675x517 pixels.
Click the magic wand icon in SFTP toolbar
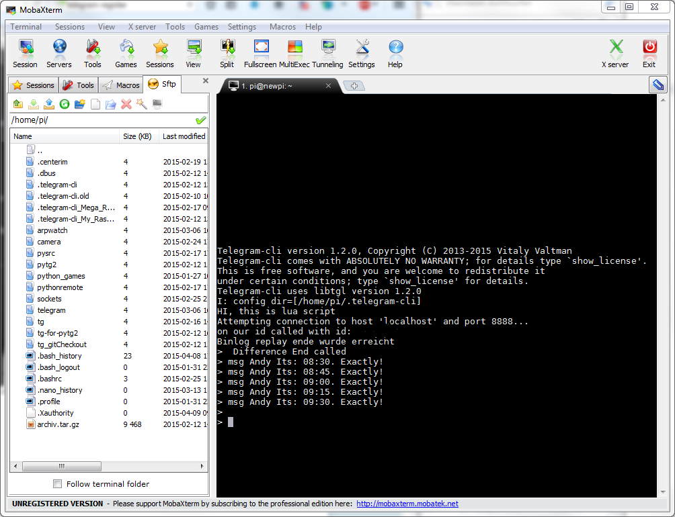tap(142, 104)
